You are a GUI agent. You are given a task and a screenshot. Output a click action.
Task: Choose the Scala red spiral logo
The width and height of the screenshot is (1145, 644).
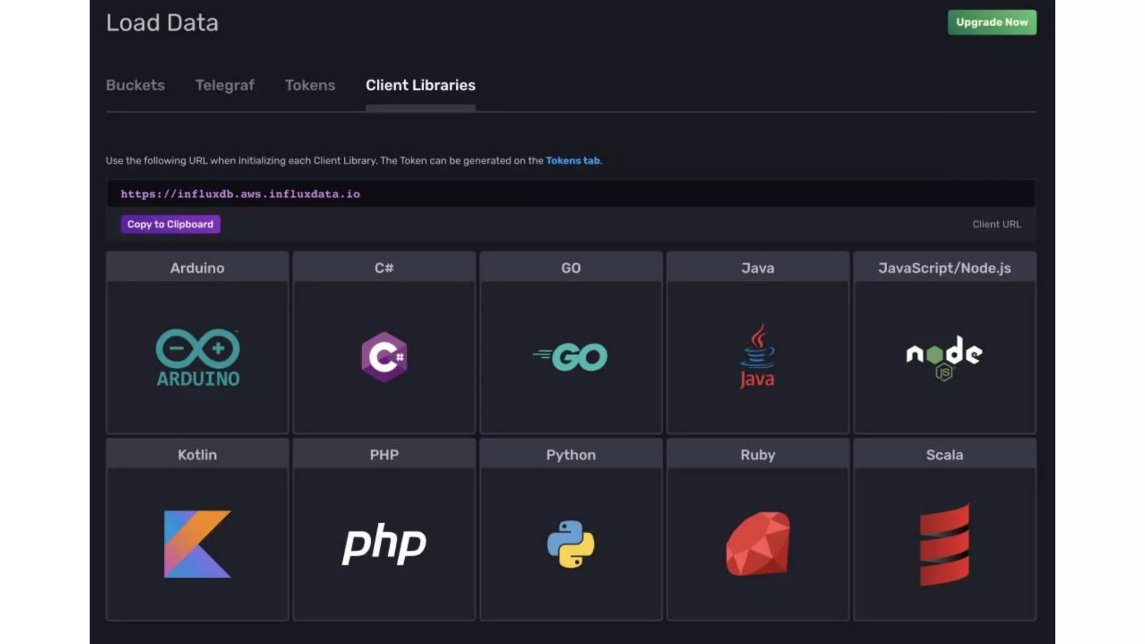(x=944, y=543)
